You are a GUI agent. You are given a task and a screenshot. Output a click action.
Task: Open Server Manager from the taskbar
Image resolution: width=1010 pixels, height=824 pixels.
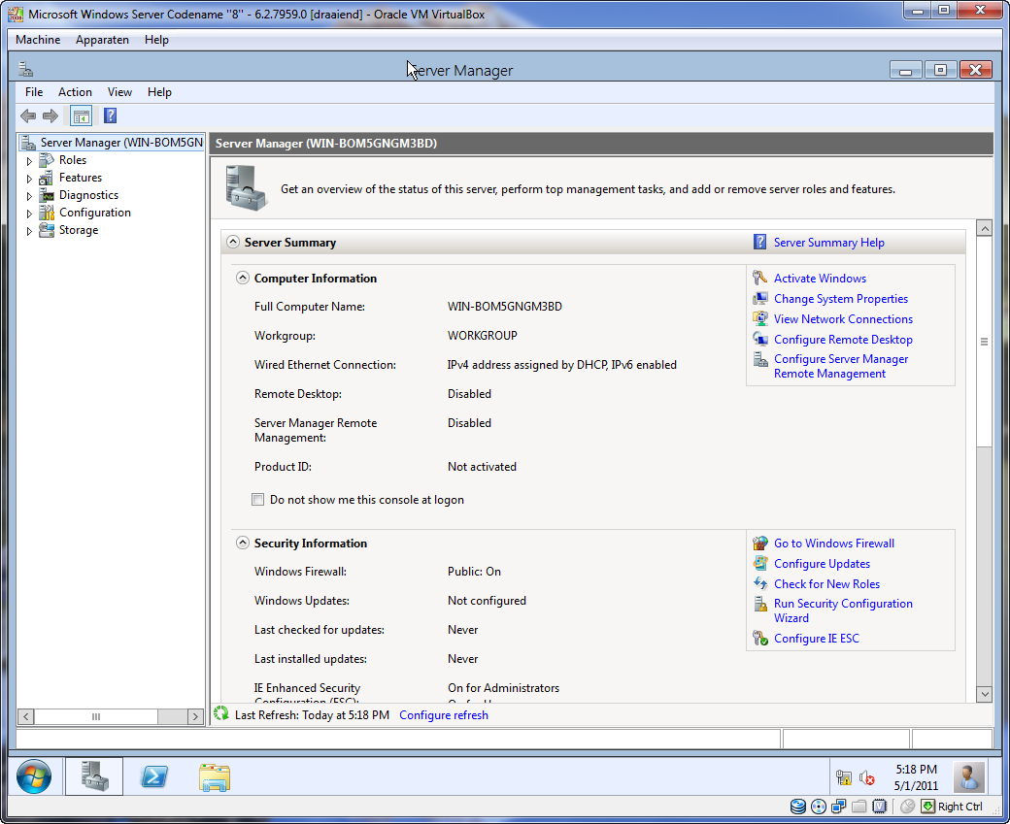[95, 776]
